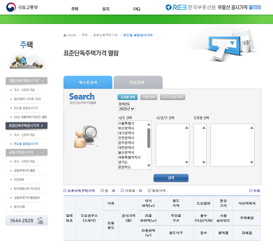Viewport: 273px width, 248px height.
Task: Click 시/군/구 list scroll down arrow
Action: (187, 162)
